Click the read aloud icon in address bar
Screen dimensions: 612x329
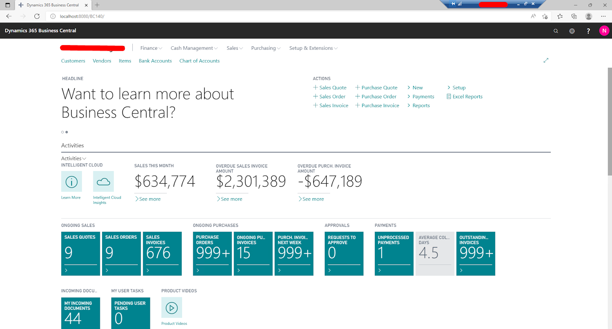click(533, 16)
